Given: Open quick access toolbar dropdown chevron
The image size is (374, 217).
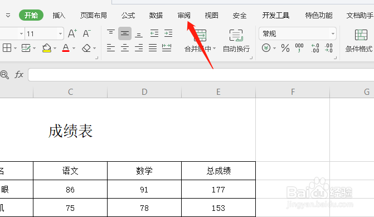Looking at the screenshot, I should point(8,16).
